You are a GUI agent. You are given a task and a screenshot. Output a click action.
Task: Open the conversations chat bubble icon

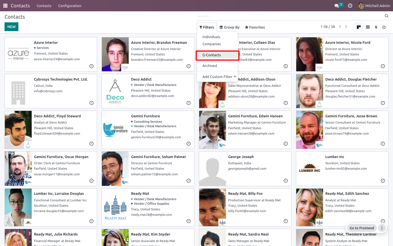pyautogui.click(x=337, y=6)
